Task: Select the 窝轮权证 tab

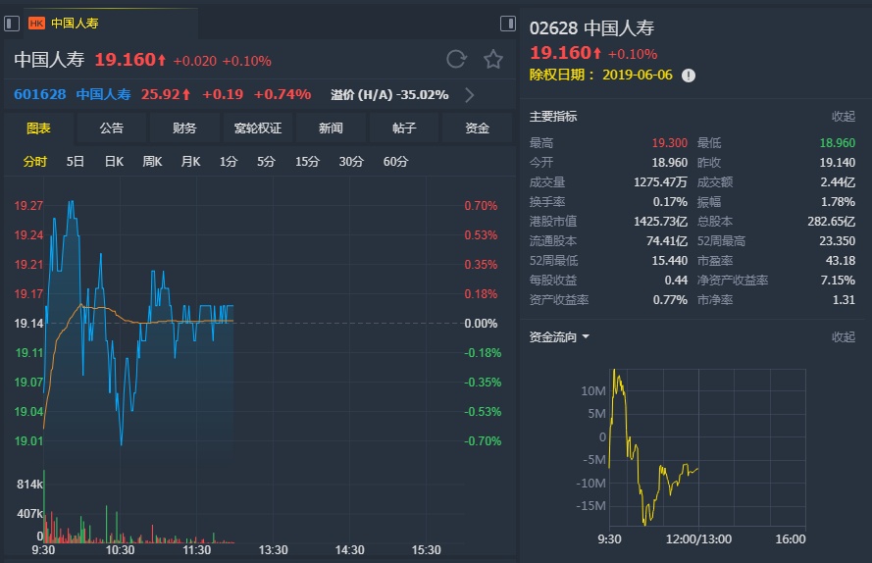Action: click(258, 128)
